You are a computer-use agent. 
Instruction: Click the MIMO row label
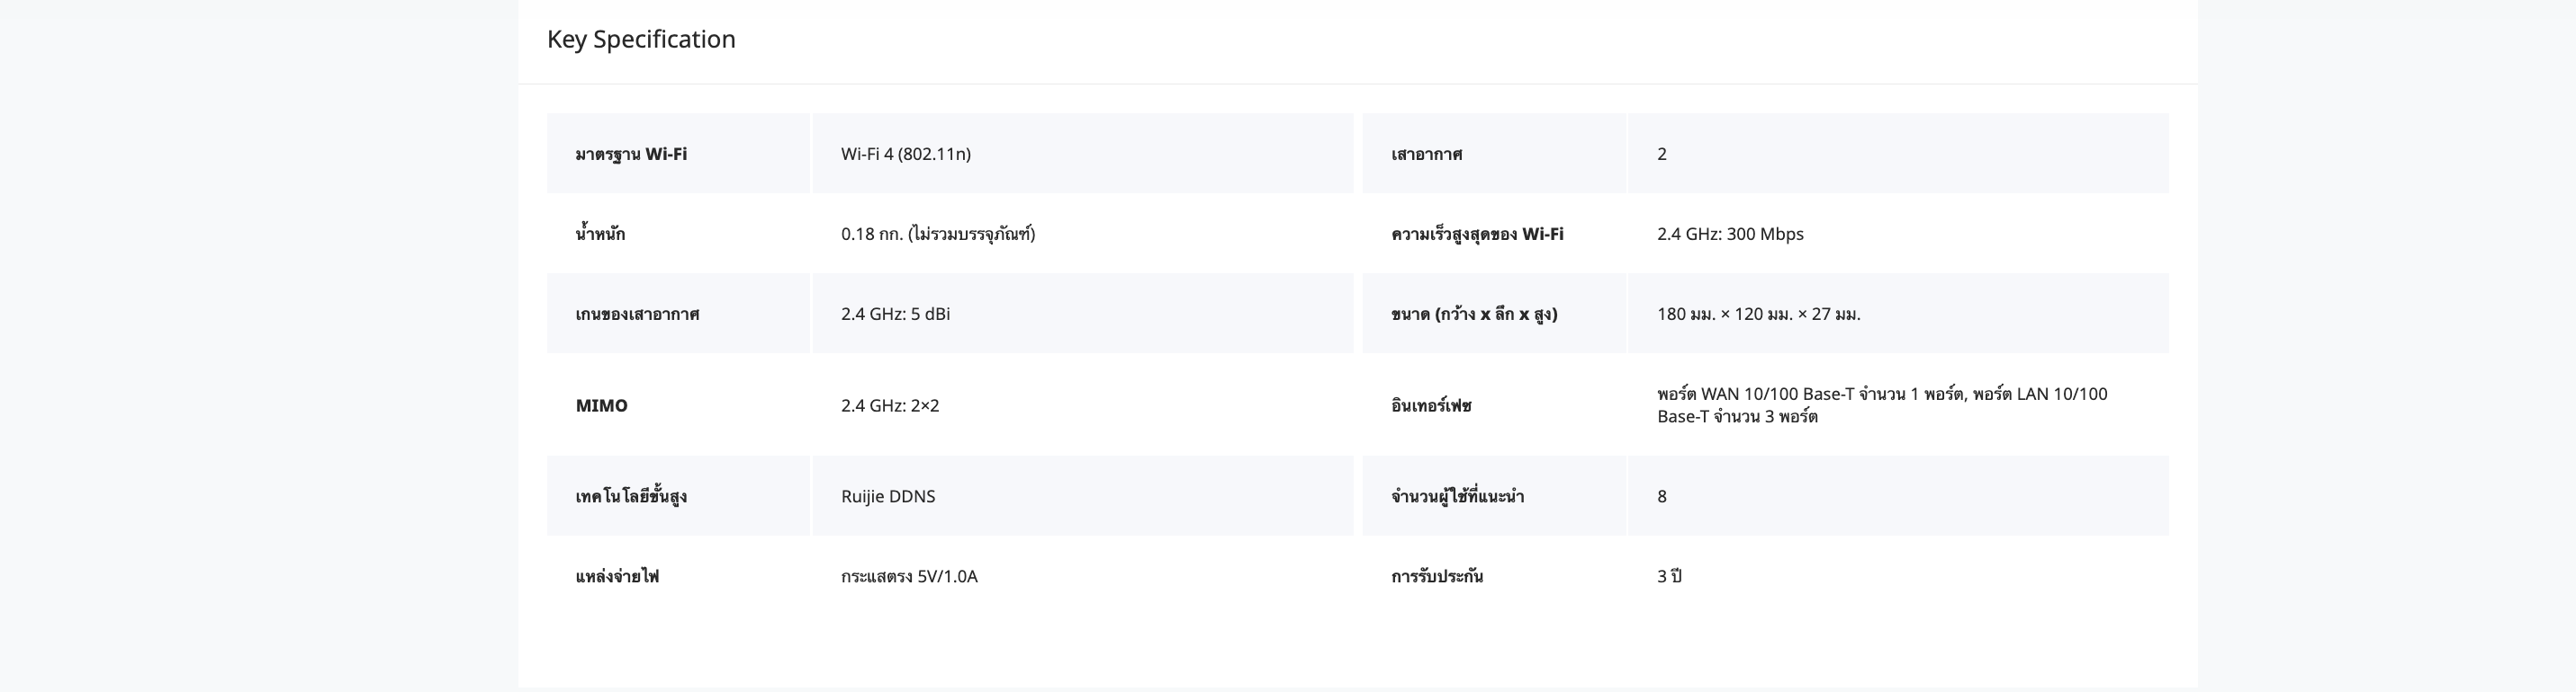(x=601, y=405)
